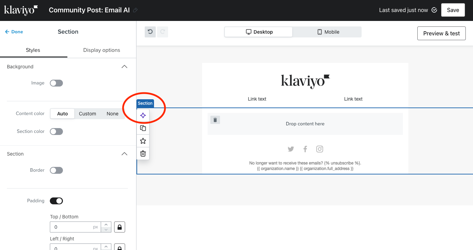Enable the Background Image toggle

click(56, 83)
